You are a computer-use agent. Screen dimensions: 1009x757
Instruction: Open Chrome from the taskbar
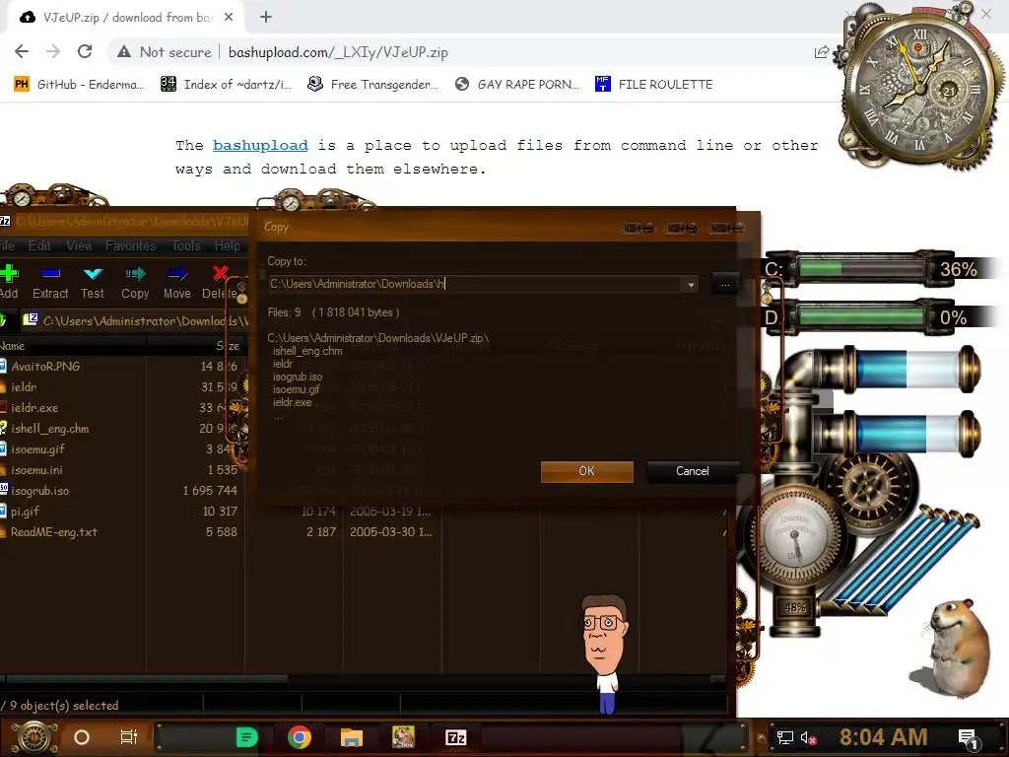[x=300, y=737]
